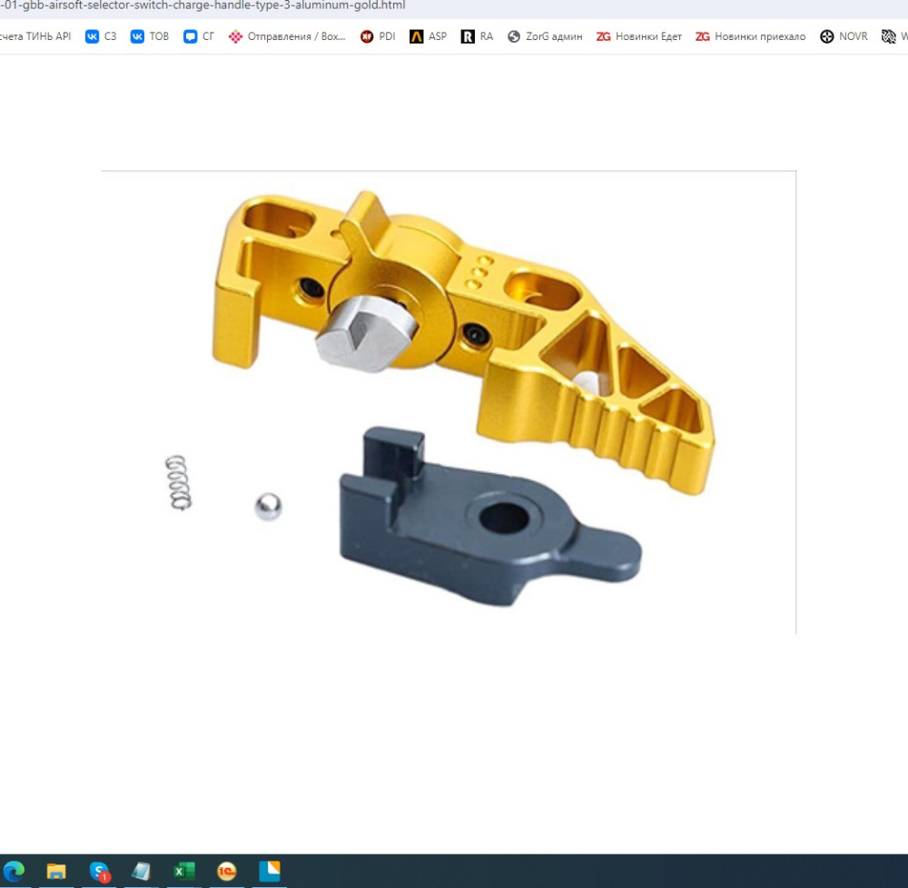Open the ASP bookmark
Image resolution: width=908 pixels, height=888 pixels.
(429, 36)
